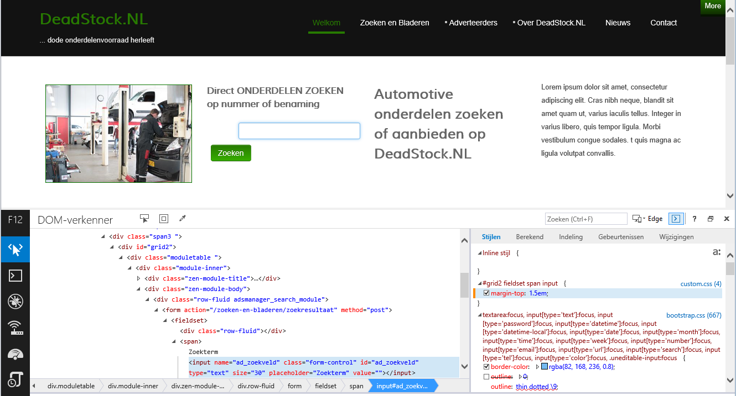Image resolution: width=736 pixels, height=396 pixels.
Task: Collapse the div class="moduletable" node
Action: [121, 257]
